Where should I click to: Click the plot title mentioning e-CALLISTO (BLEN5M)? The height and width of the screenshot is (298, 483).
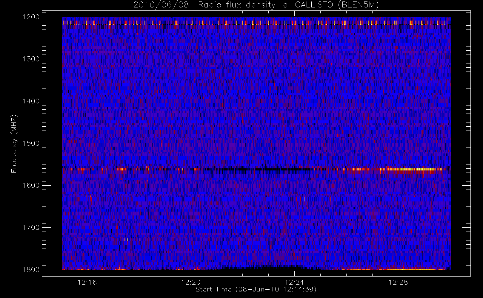(x=256, y=5)
